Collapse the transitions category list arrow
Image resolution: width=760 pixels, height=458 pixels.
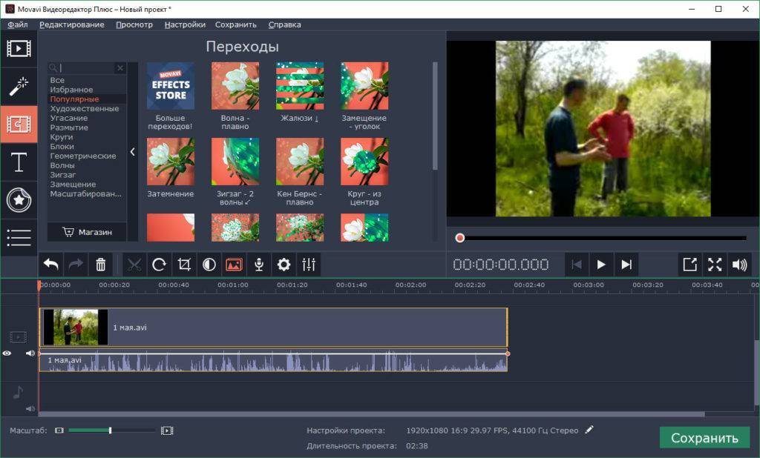[x=133, y=152]
